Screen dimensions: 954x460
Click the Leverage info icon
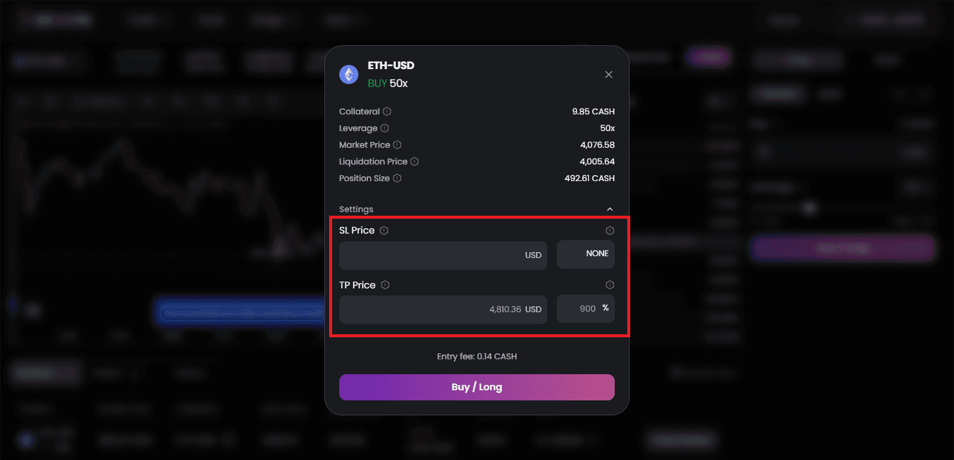tap(385, 128)
